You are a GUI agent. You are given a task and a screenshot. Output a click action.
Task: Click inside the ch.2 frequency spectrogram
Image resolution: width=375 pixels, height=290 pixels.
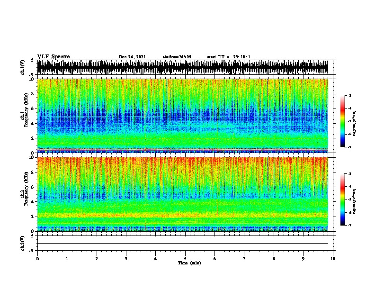[182, 194]
